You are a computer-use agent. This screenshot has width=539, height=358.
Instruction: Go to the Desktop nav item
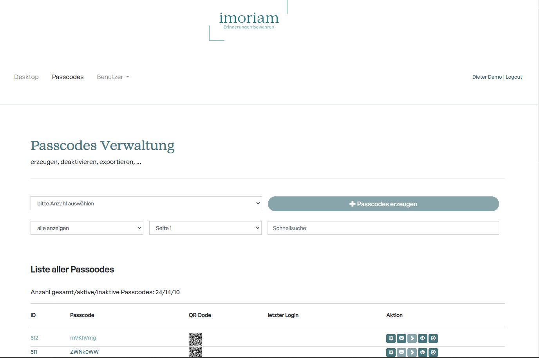[x=26, y=77]
